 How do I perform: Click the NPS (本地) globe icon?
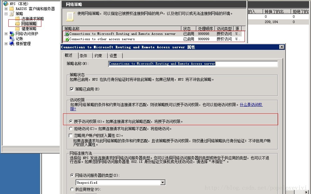(x=6, y=3)
